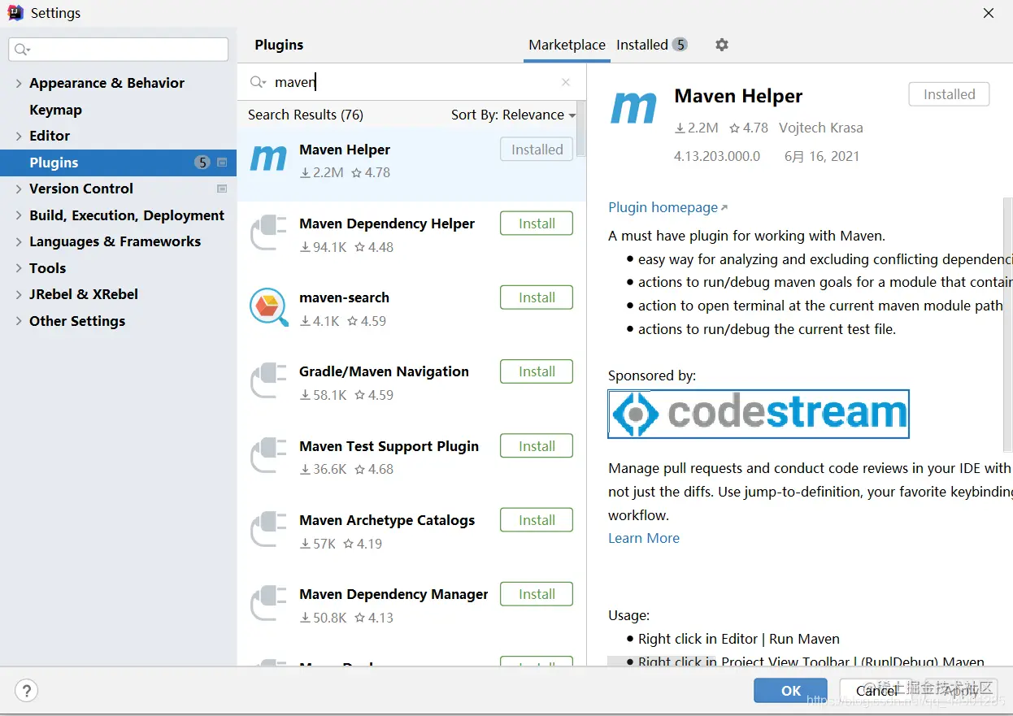Click the Maven Dependency Helper plug icon
Screen dimensions: 1013x716
[x=268, y=232]
